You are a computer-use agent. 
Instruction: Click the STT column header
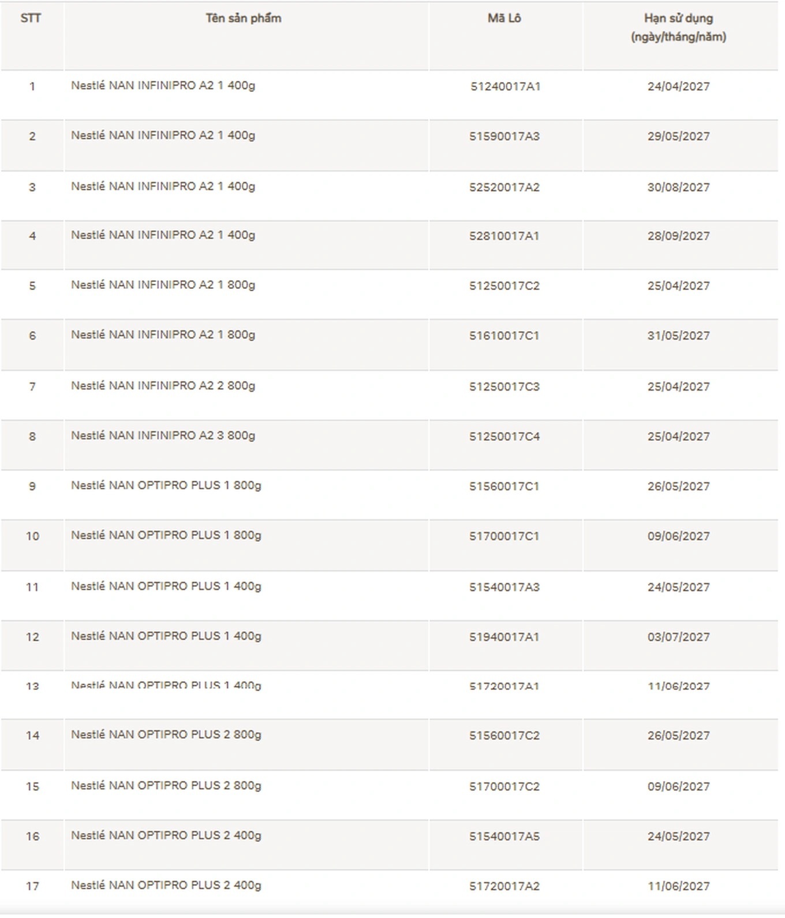(31, 18)
